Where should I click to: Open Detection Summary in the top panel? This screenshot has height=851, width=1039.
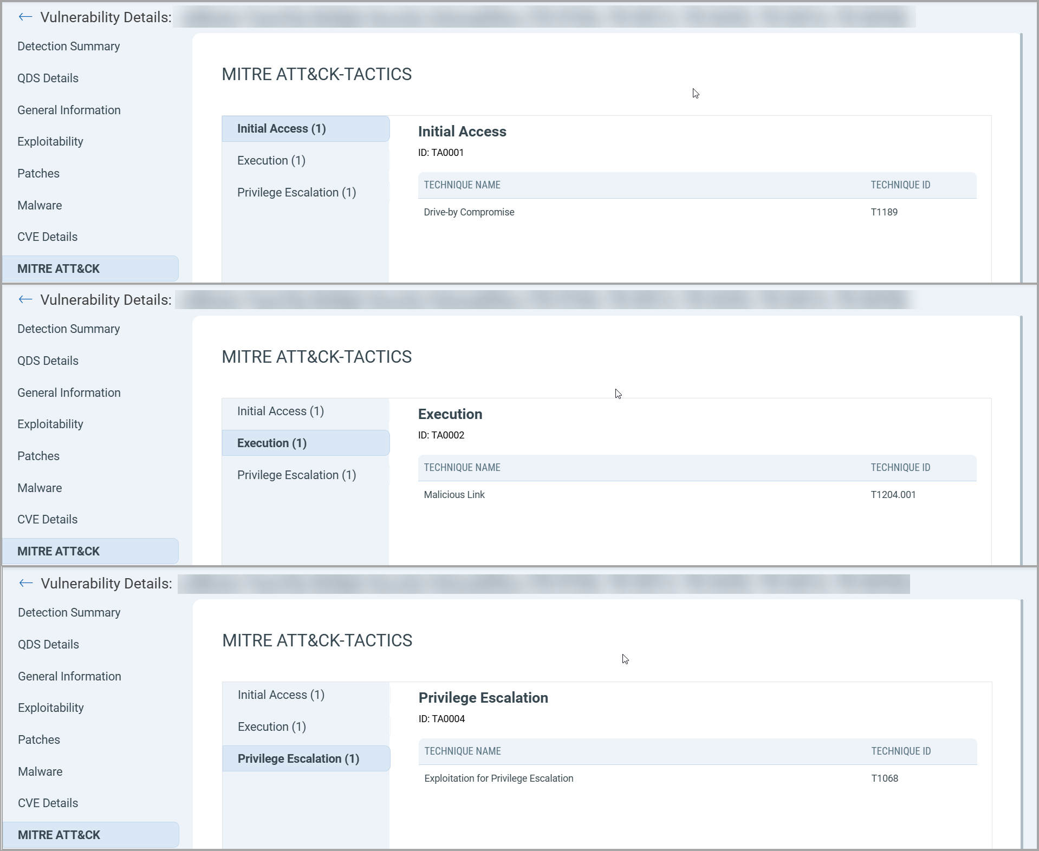coord(69,46)
